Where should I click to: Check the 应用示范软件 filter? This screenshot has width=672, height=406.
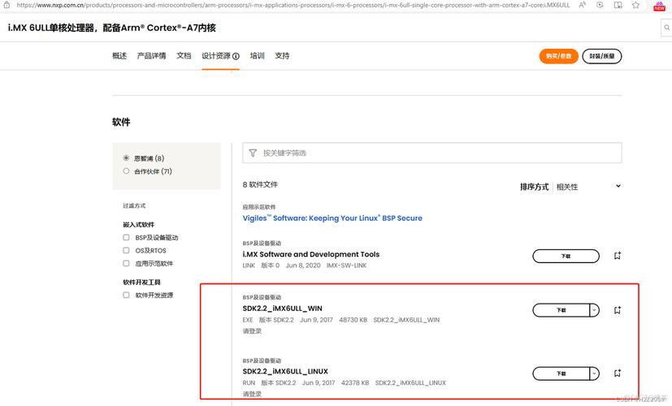coord(126,263)
